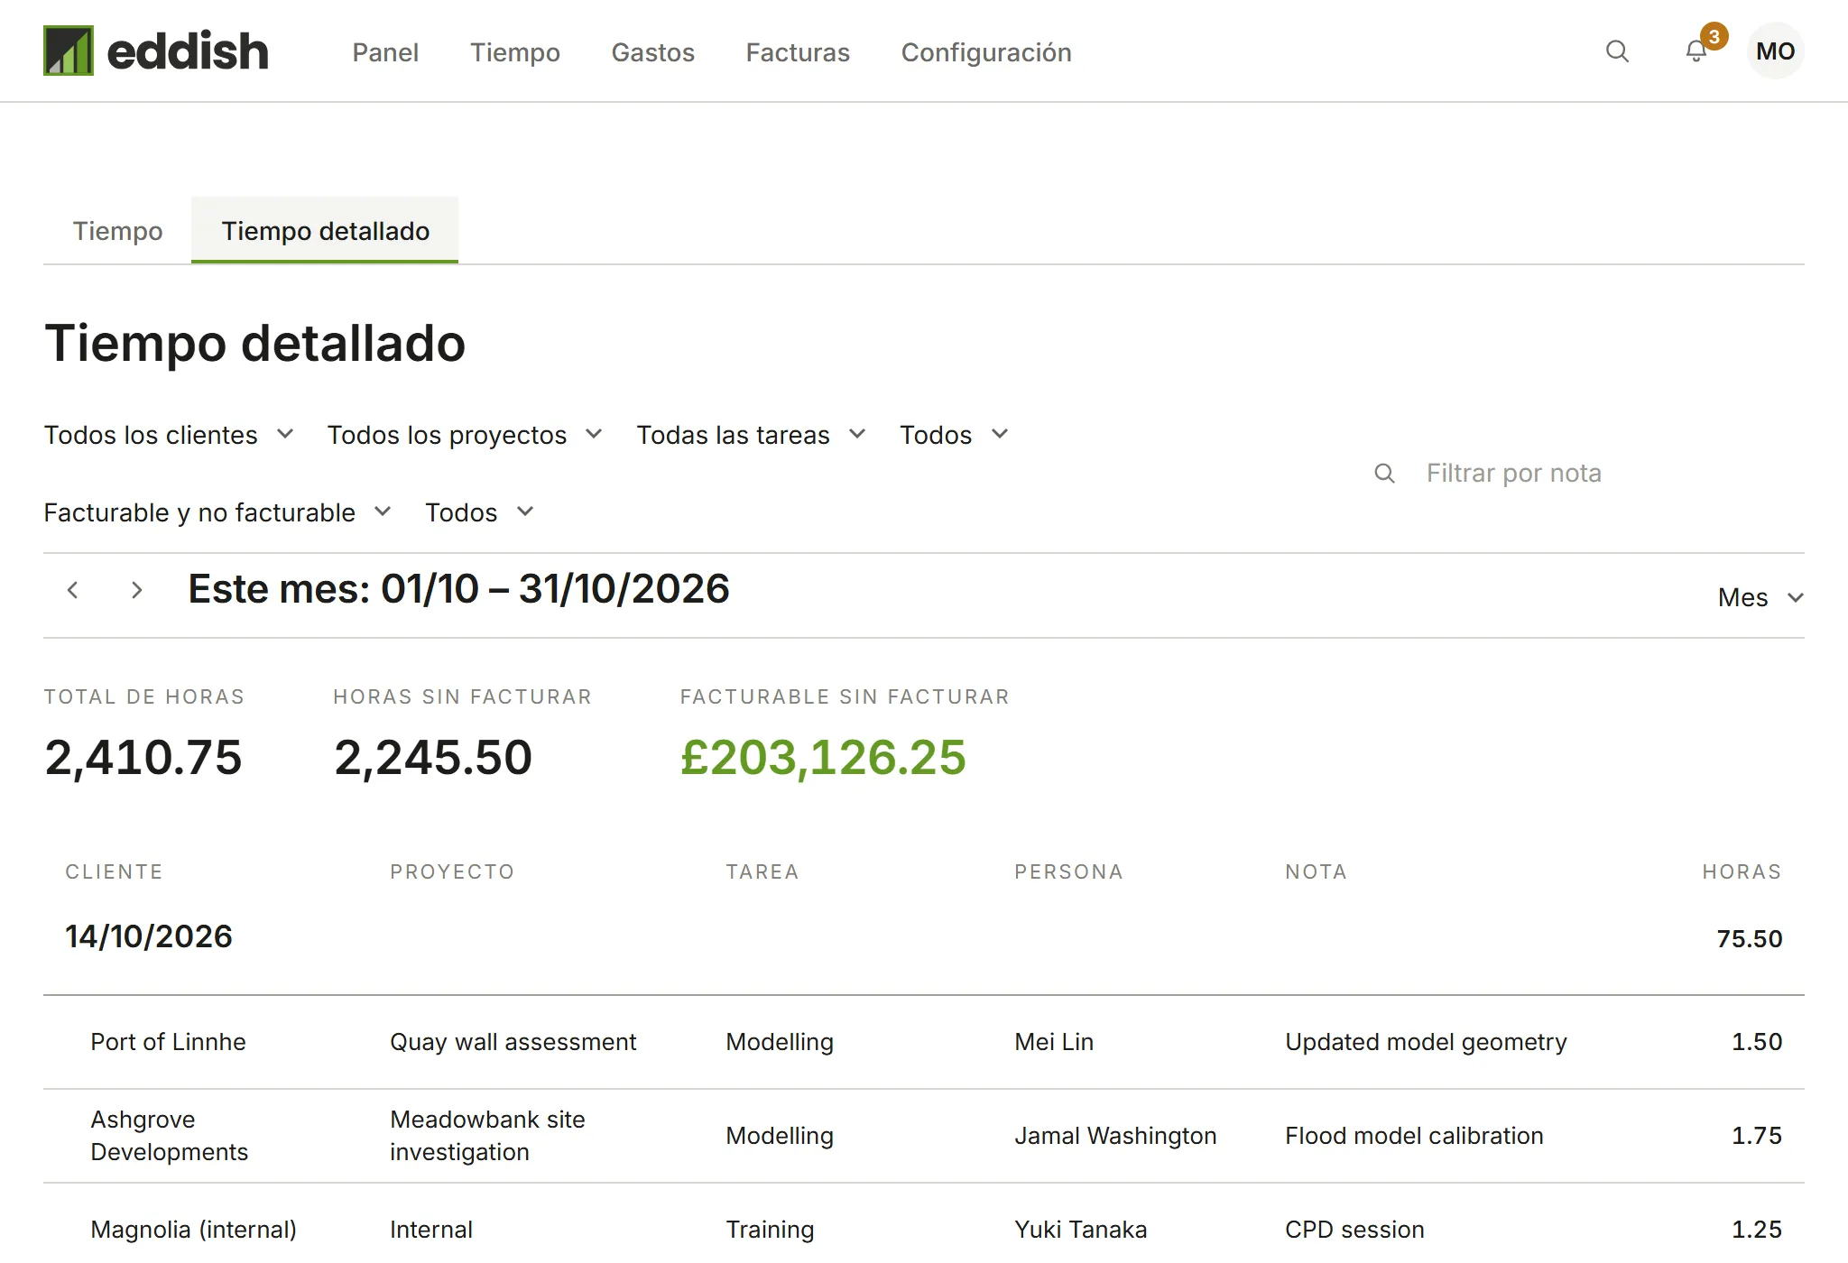The width and height of the screenshot is (1848, 1263).
Task: Open Panel in the top navigation
Action: click(385, 52)
